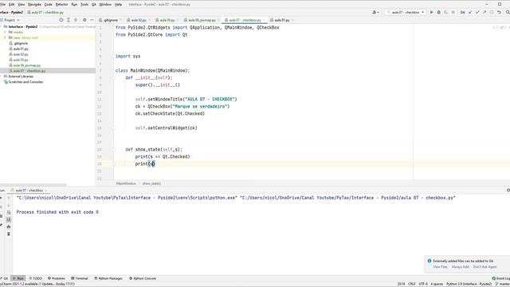The width and height of the screenshot is (510, 287).
Task: Select aula 01.py in project tree
Action: (x=21, y=49)
